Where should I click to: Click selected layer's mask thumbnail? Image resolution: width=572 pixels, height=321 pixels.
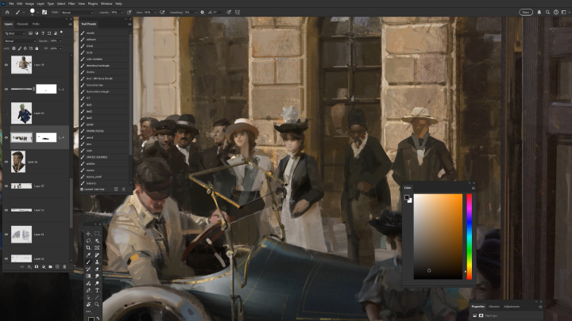[x=46, y=137]
